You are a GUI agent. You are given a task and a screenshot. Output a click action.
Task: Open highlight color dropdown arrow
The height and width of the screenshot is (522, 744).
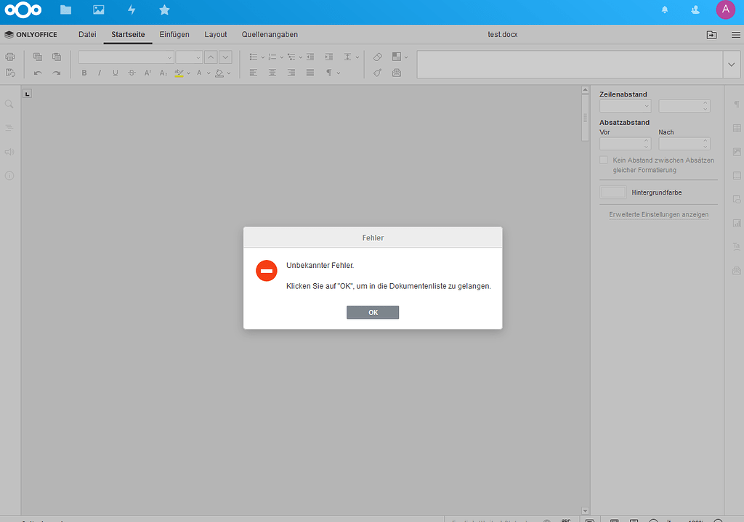188,73
